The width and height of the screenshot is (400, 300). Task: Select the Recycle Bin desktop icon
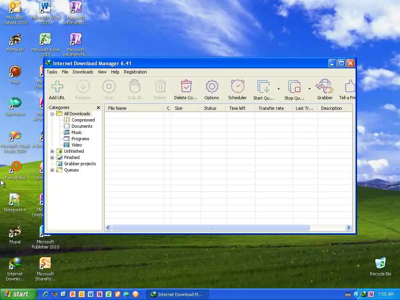click(x=380, y=267)
